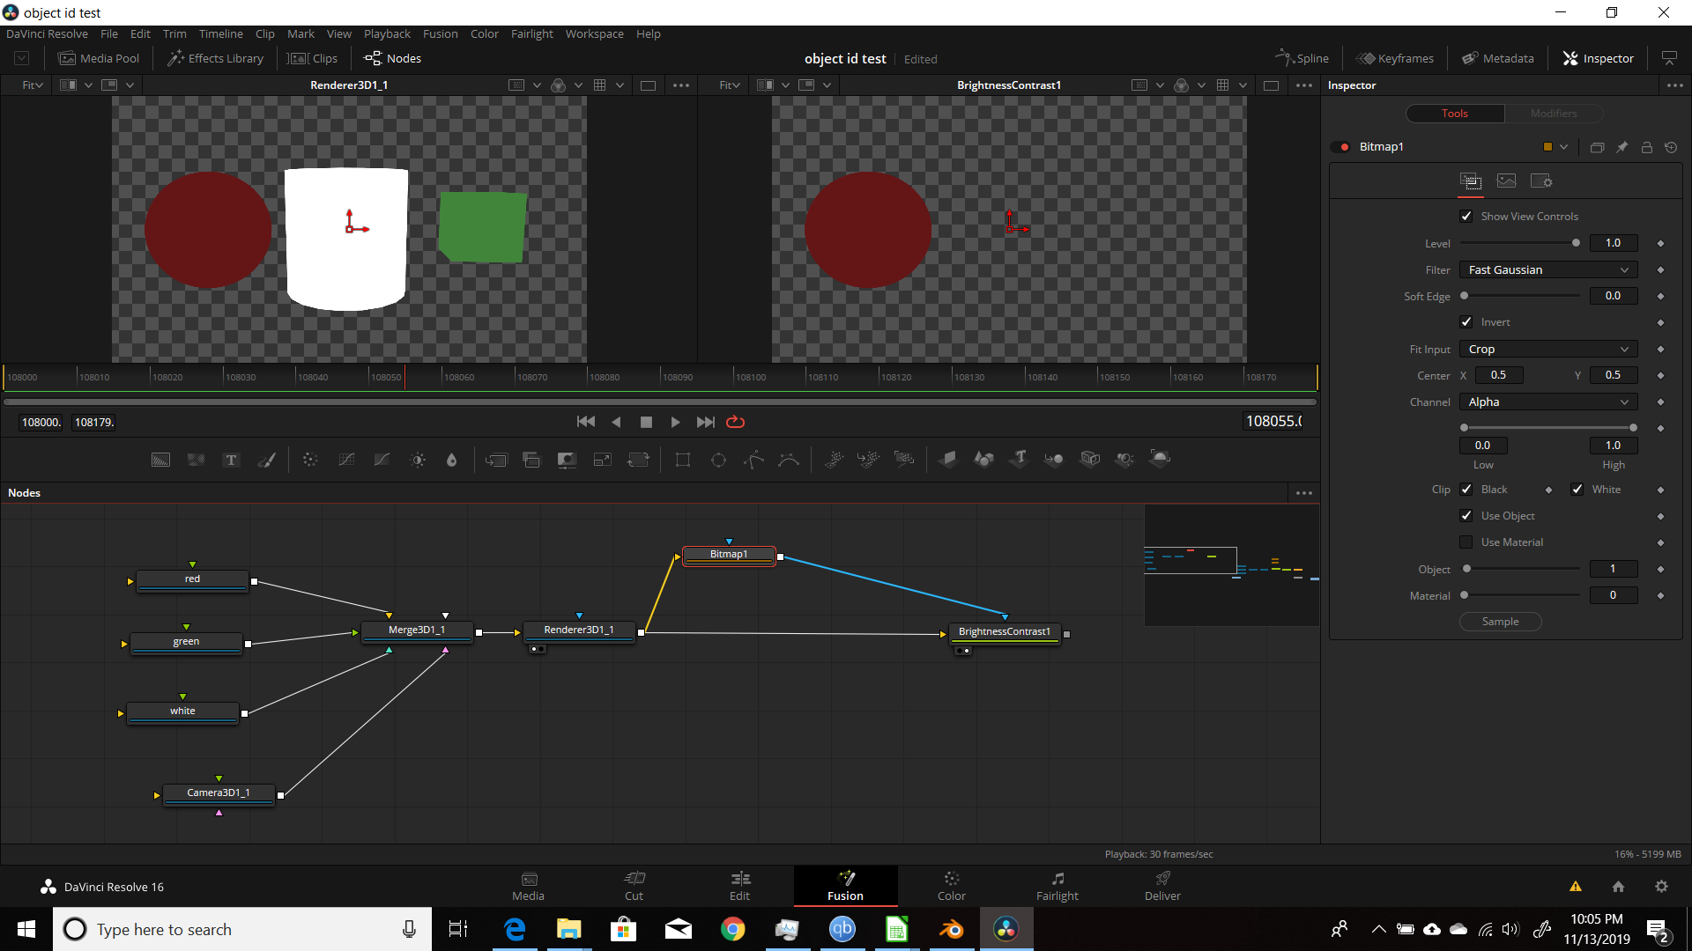Add a Brightness Contrast node
Screen dimensions: 1692x951
pyautogui.click(x=418, y=460)
